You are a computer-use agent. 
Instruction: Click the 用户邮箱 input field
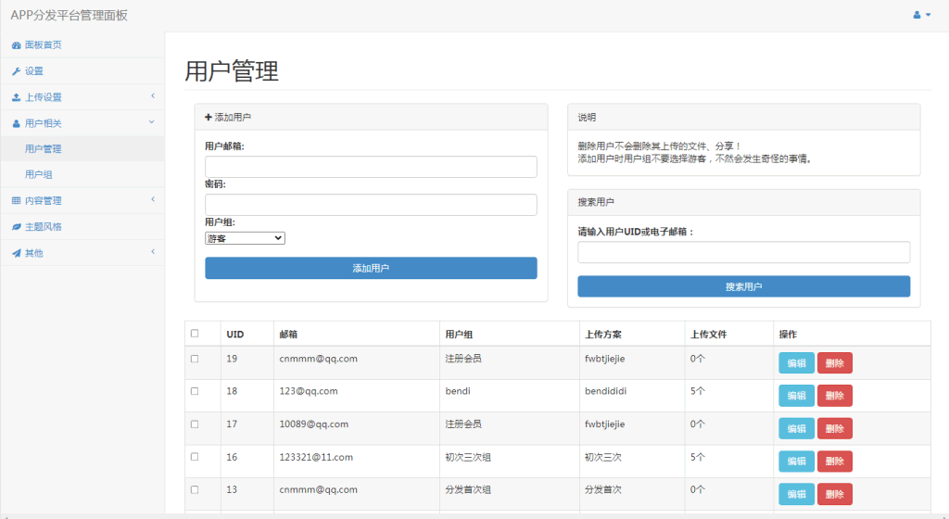pyautogui.click(x=371, y=167)
